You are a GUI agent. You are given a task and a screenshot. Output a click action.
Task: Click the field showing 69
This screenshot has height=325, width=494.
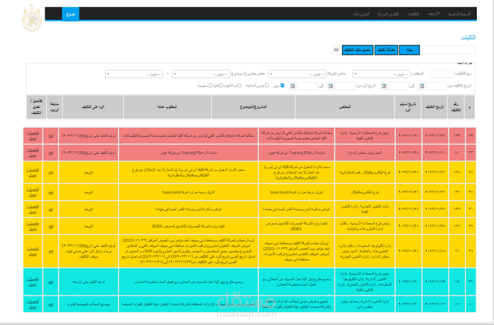coord(336,50)
